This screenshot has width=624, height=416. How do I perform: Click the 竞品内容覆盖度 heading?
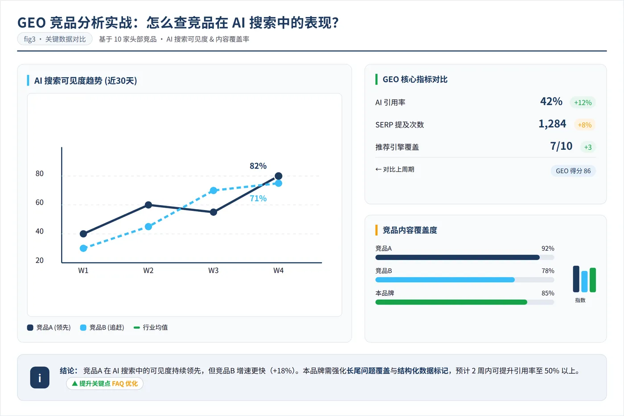[x=410, y=230]
